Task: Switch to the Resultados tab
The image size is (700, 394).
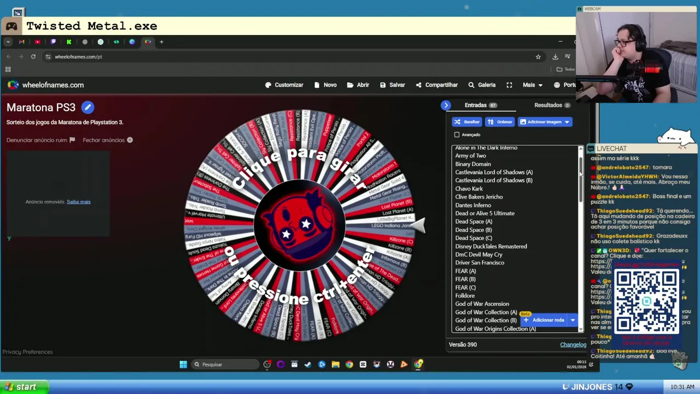Action: [552, 105]
